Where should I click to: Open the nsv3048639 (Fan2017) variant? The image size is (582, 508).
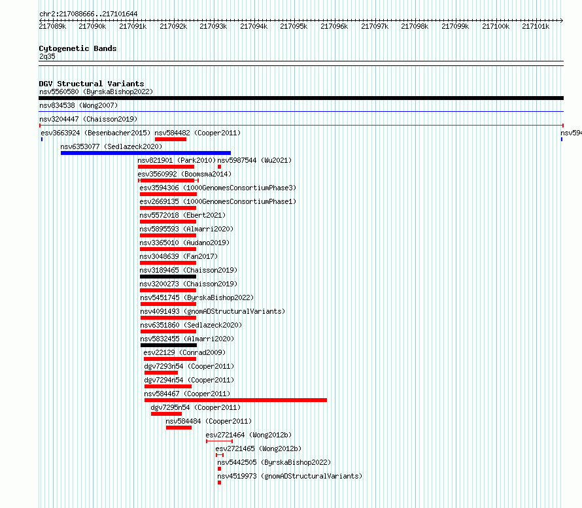(x=179, y=256)
